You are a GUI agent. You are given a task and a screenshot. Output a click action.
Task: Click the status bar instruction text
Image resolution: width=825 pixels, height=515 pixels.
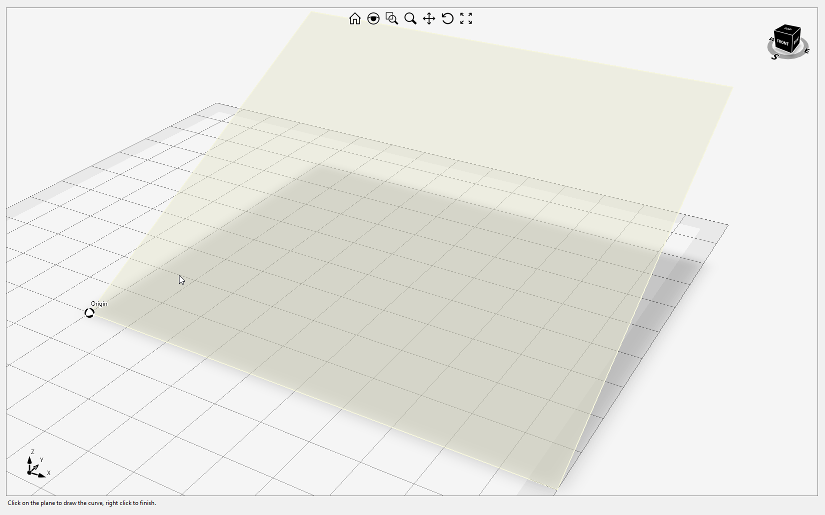tap(81, 503)
